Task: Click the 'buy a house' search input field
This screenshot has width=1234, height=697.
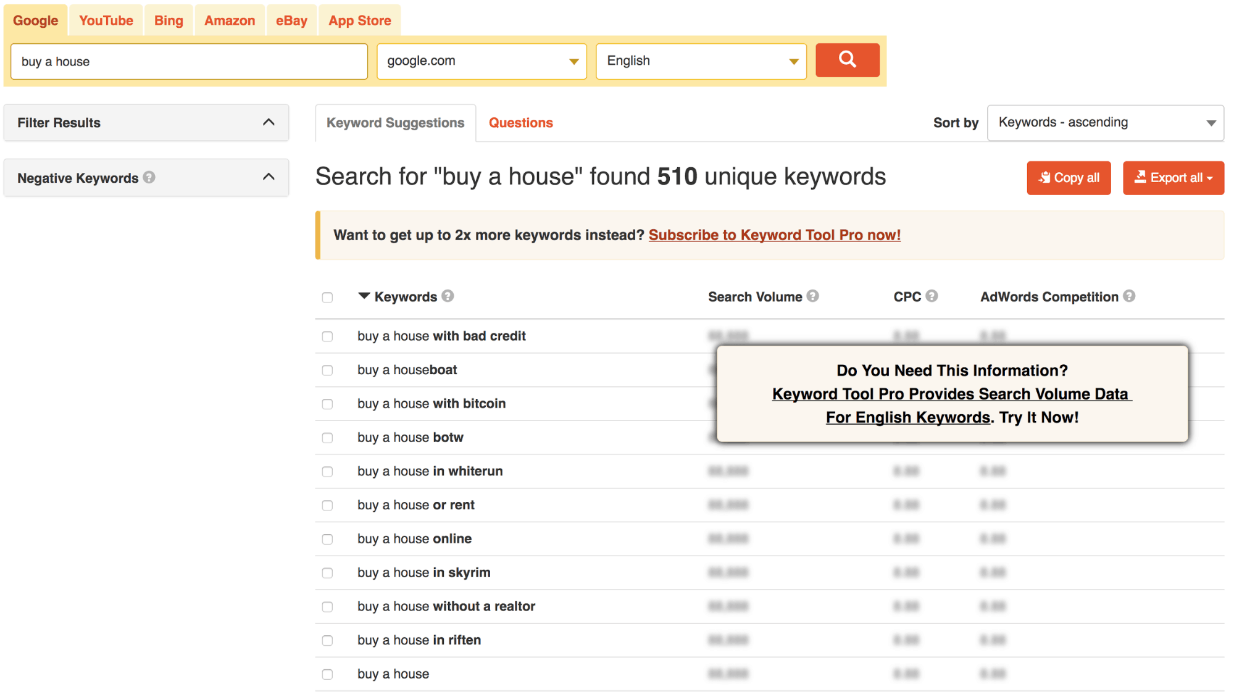Action: tap(189, 61)
